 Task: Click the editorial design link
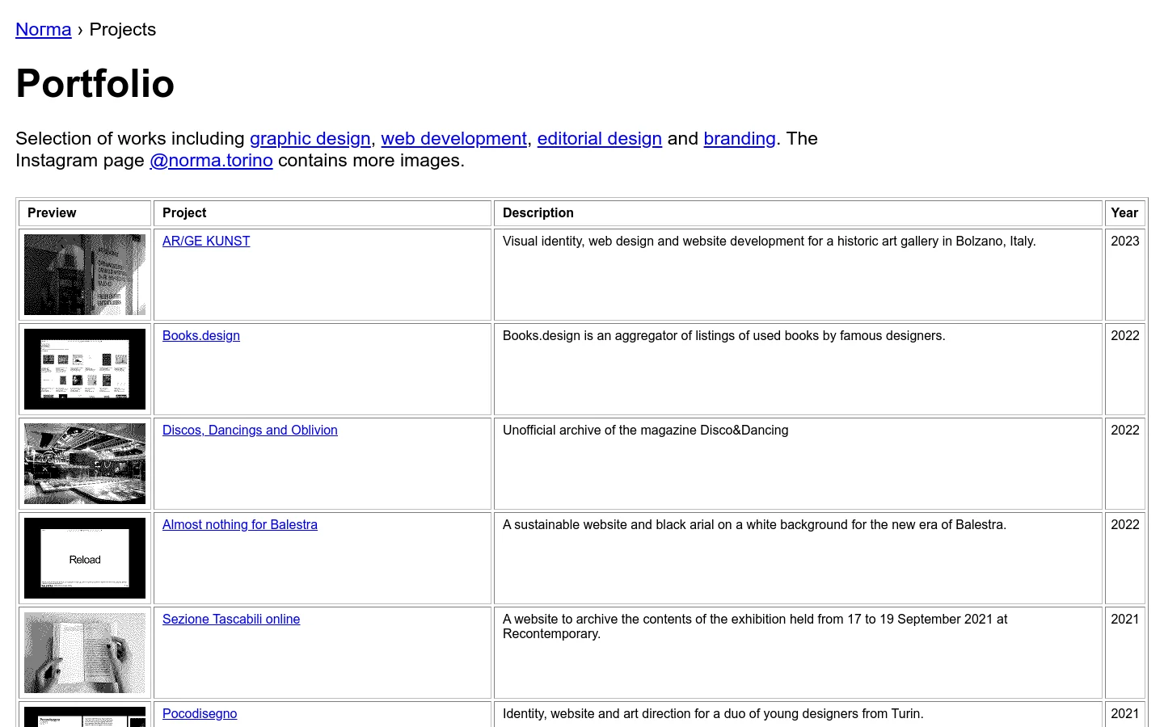(x=599, y=139)
